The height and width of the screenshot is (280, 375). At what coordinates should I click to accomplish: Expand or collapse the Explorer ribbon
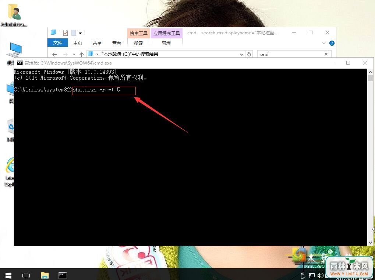(x=324, y=43)
